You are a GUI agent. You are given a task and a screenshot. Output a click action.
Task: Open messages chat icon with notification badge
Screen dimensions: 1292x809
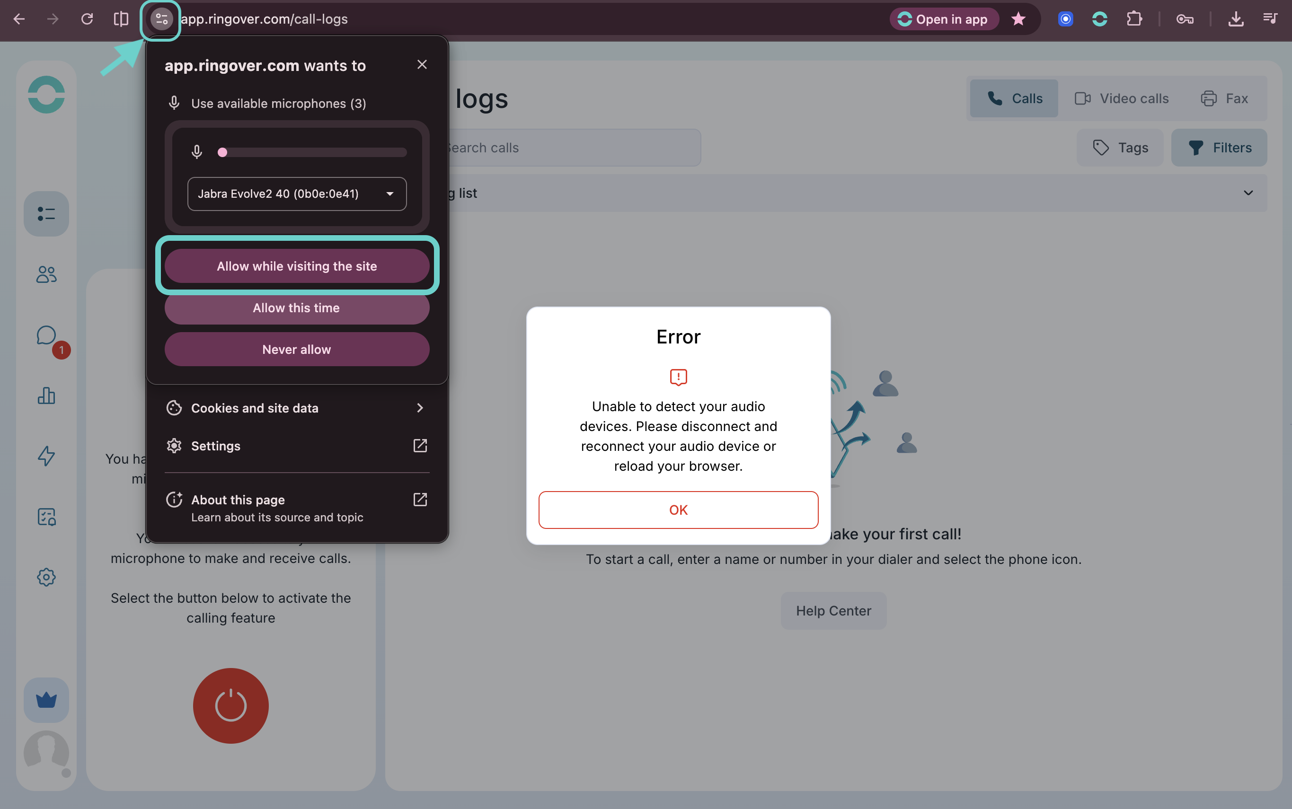click(x=46, y=335)
